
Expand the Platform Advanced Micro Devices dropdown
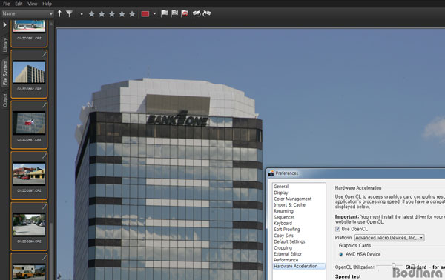(x=389, y=238)
